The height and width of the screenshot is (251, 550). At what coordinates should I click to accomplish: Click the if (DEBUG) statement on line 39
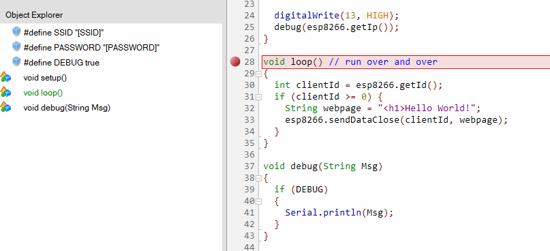point(301,190)
